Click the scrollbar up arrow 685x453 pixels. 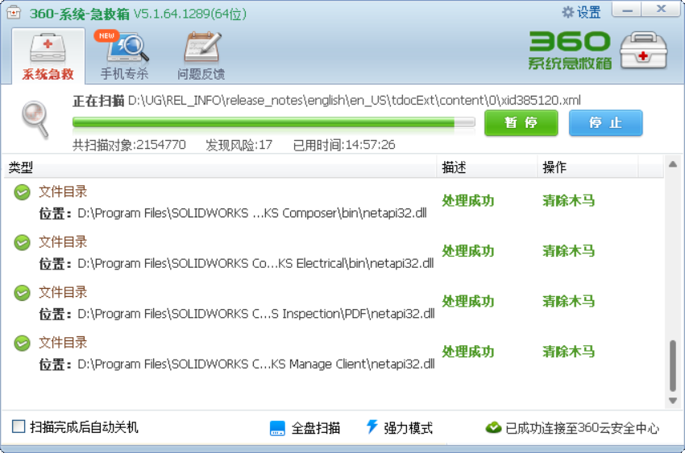pos(673,164)
